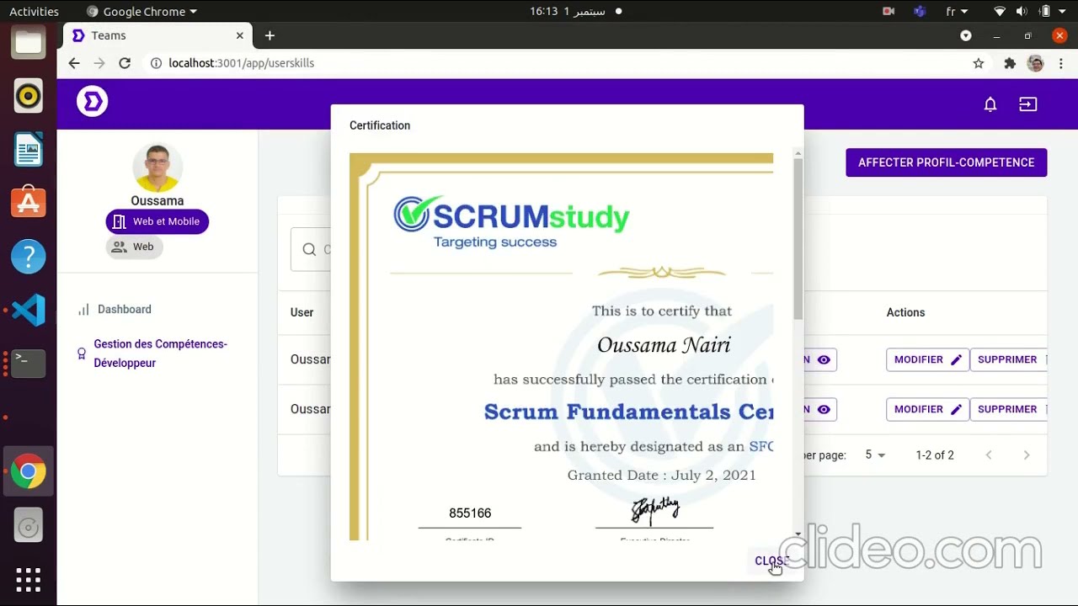Open the notifications bell icon

(990, 104)
